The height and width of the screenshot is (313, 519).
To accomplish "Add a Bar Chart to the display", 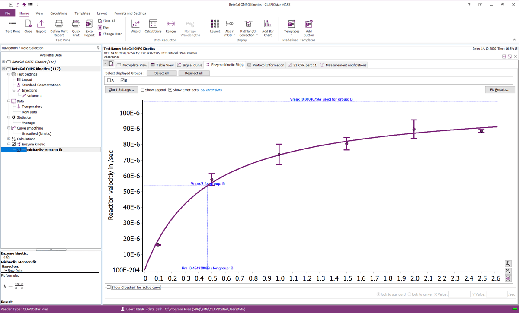I will point(268,26).
